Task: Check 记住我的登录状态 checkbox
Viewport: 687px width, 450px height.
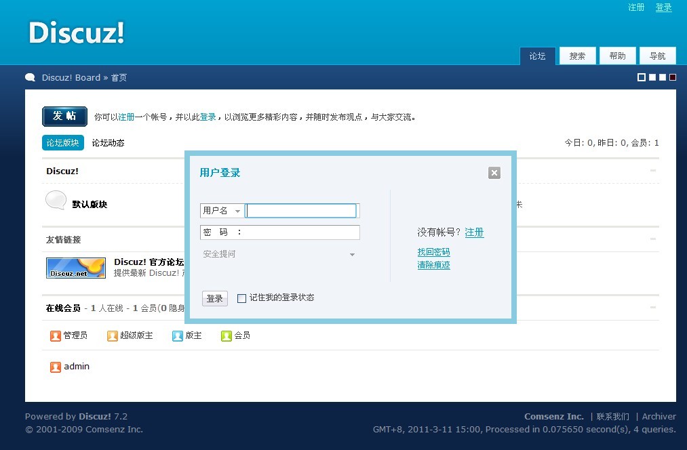Action: (x=241, y=299)
